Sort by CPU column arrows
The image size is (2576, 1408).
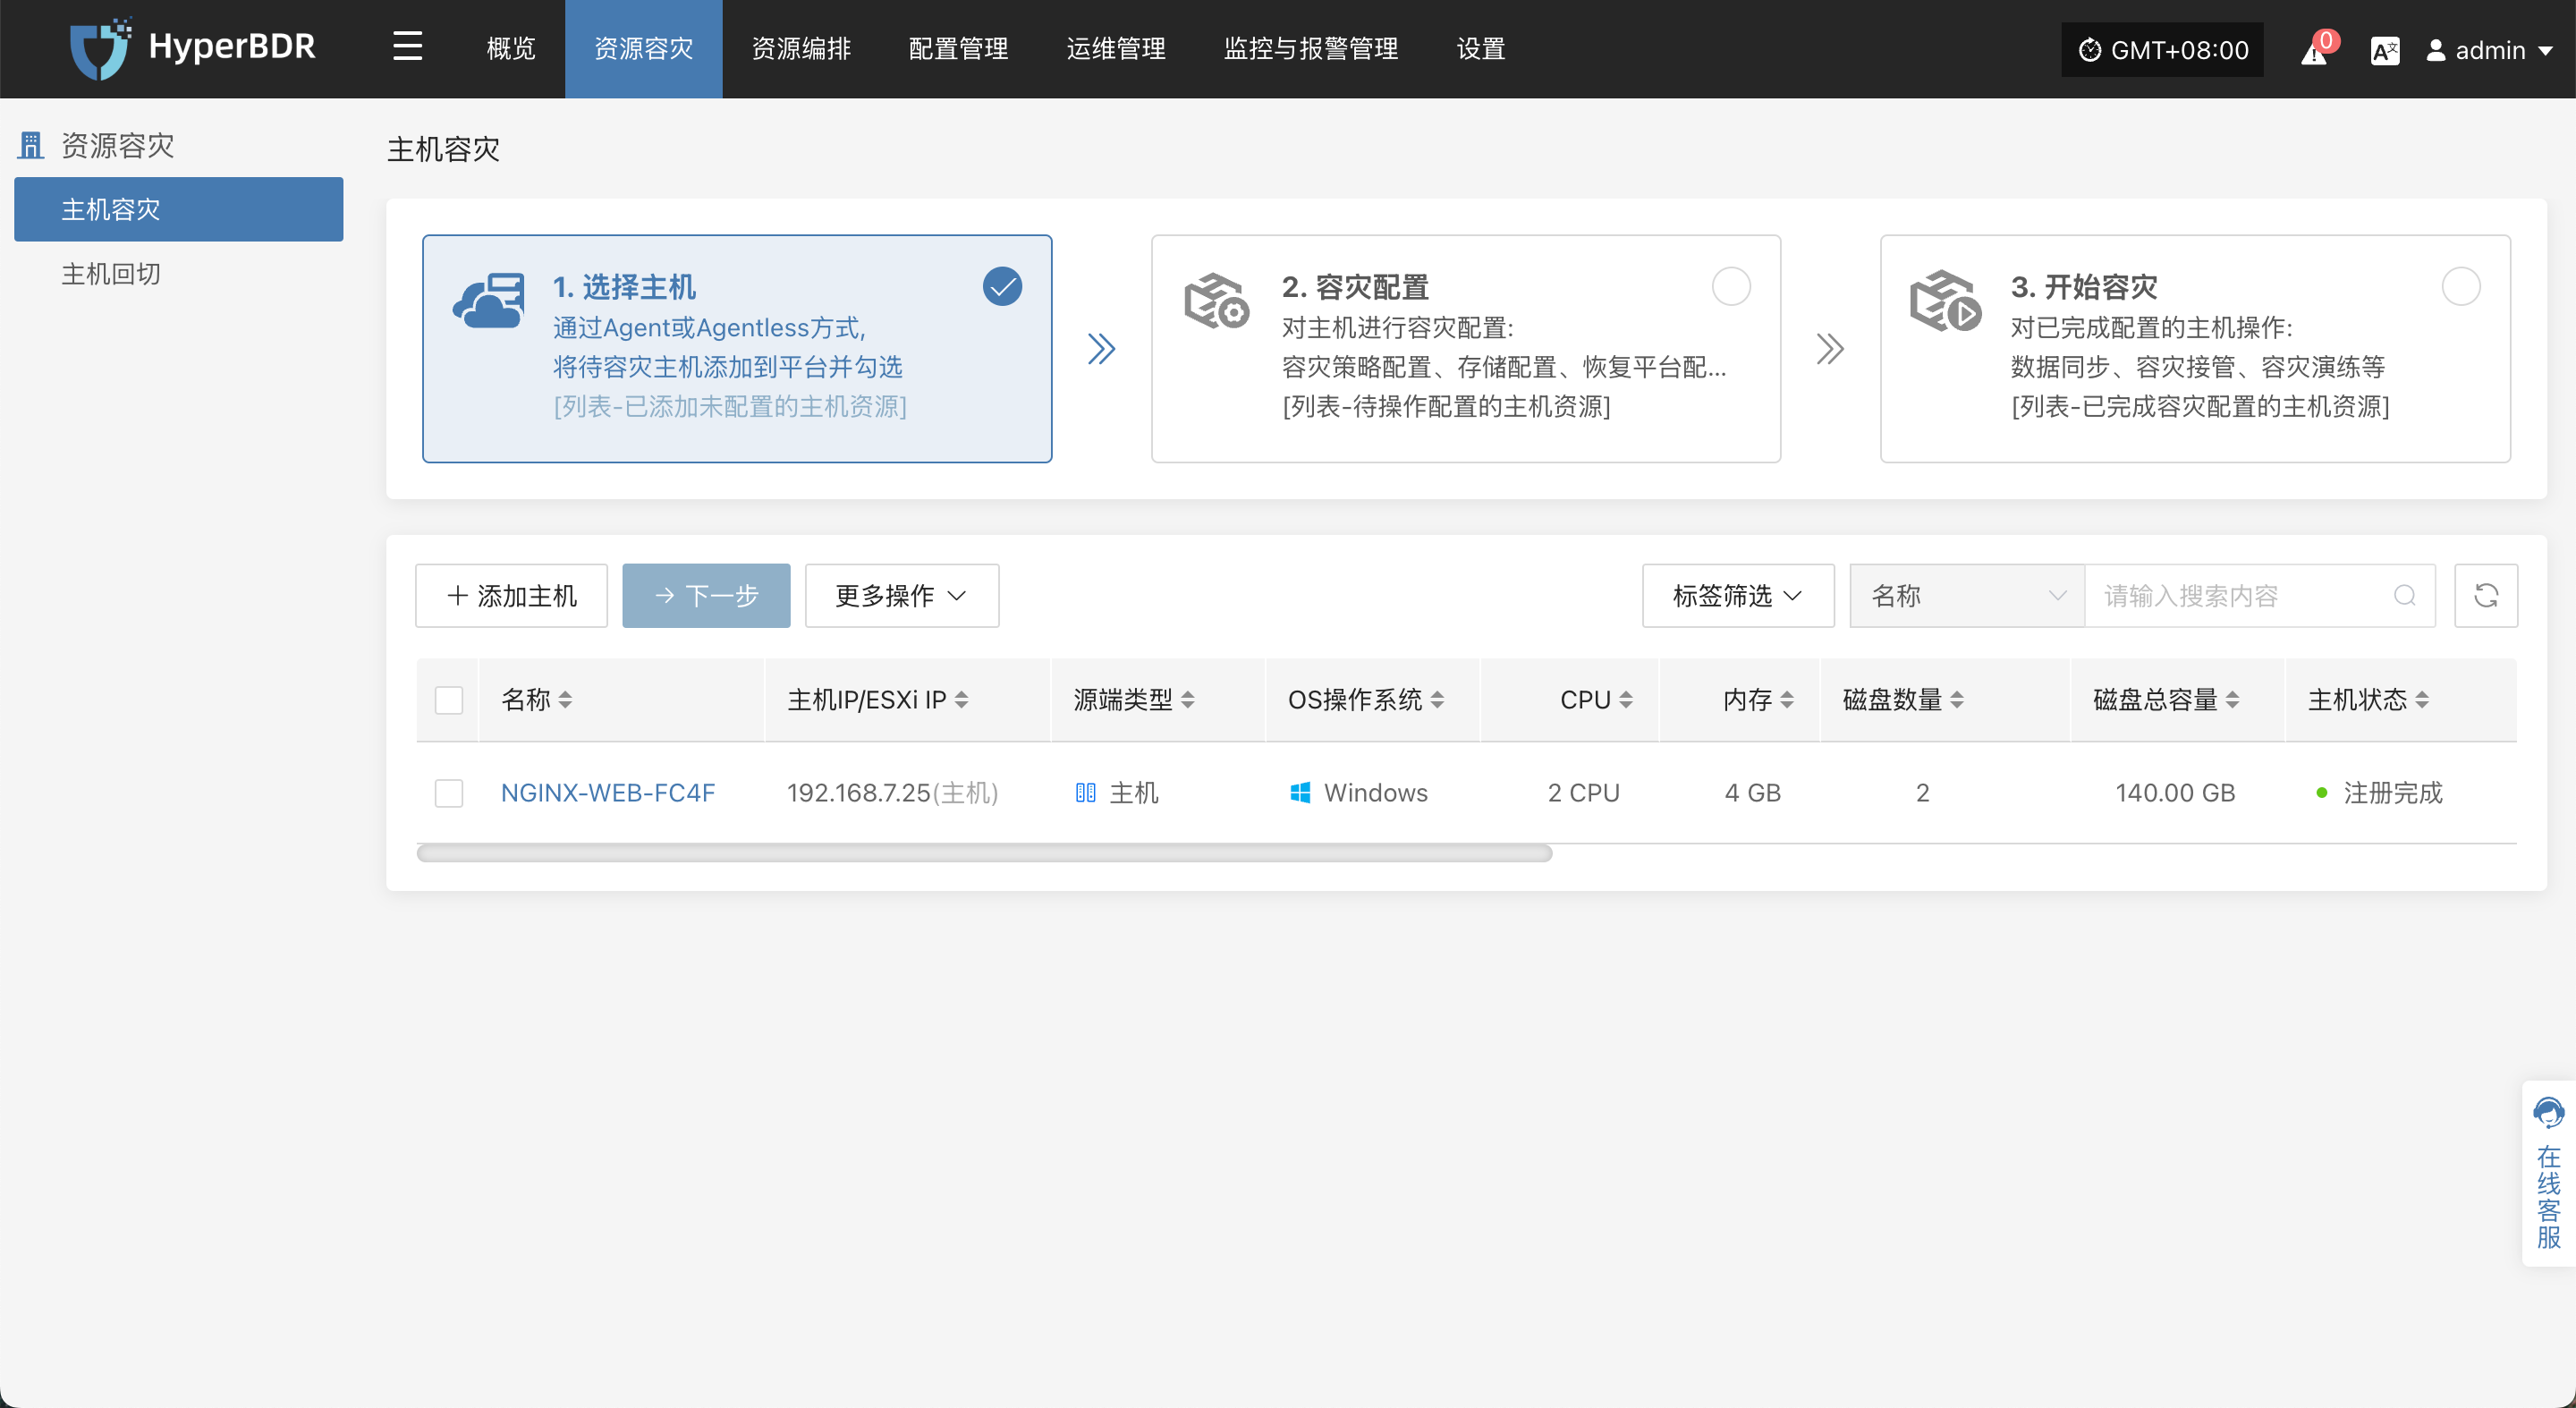1625,700
